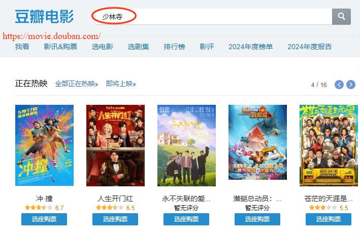Open the 我看 menu item
Screen dimensions: 360x237
[22, 47]
